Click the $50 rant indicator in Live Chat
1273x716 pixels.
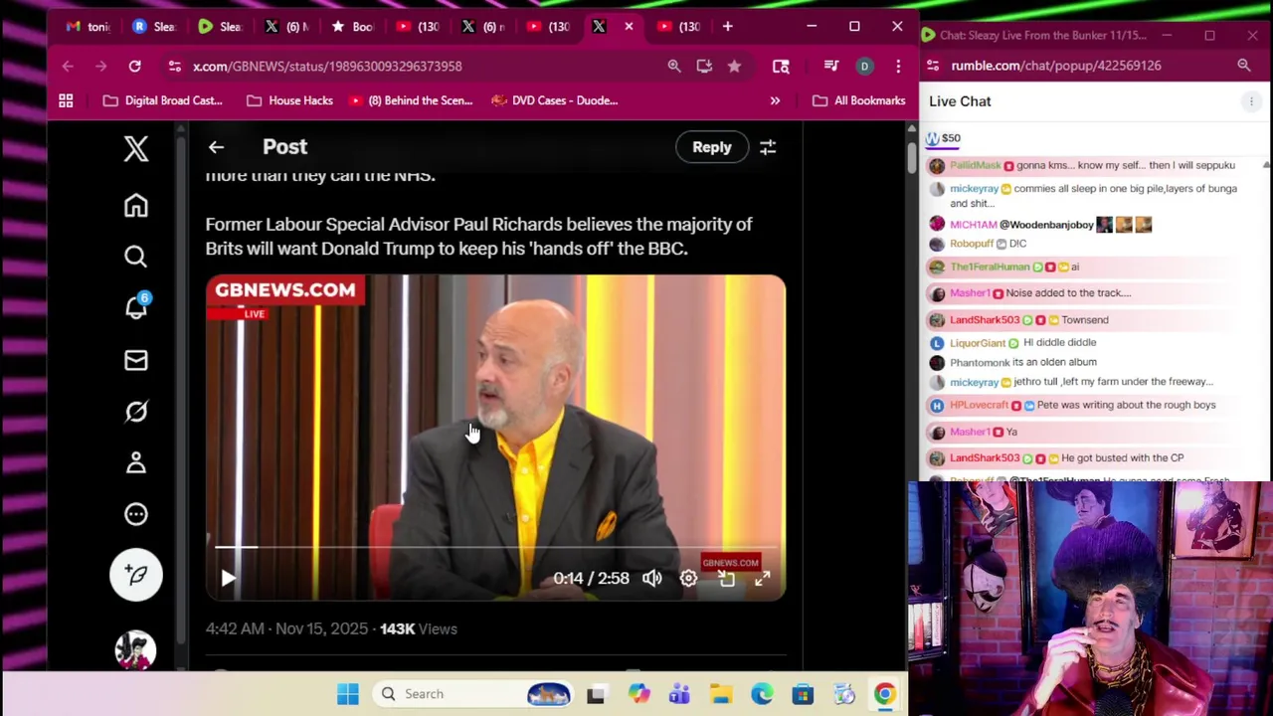[x=944, y=138]
